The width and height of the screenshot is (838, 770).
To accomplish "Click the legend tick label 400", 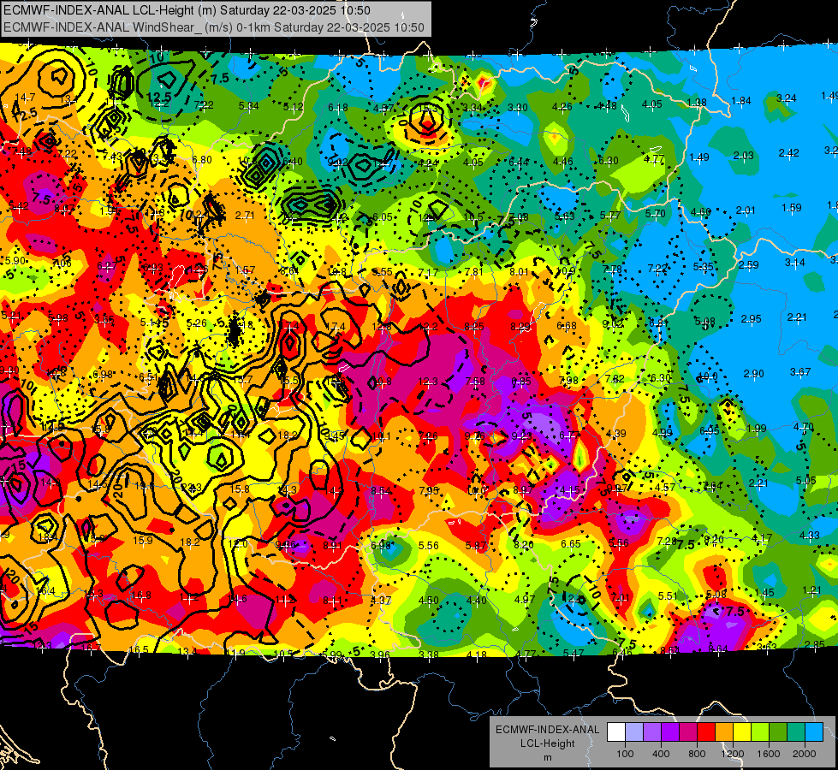I will (661, 754).
